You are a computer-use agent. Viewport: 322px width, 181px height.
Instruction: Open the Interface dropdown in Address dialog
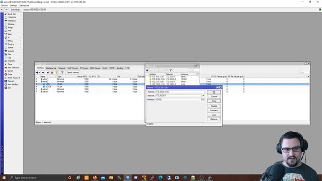(x=203, y=100)
